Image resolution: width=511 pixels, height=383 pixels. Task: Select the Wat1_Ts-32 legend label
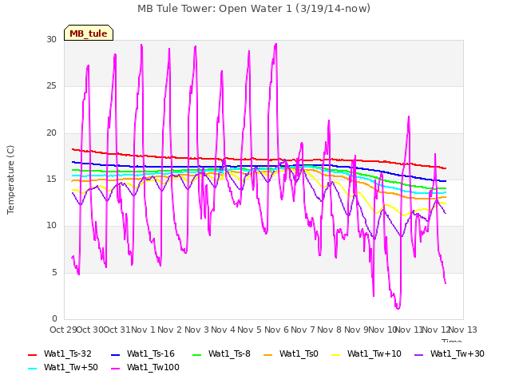[x=68, y=354]
